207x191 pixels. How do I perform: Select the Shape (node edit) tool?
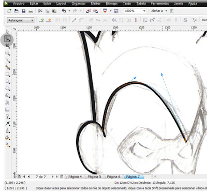7,39
